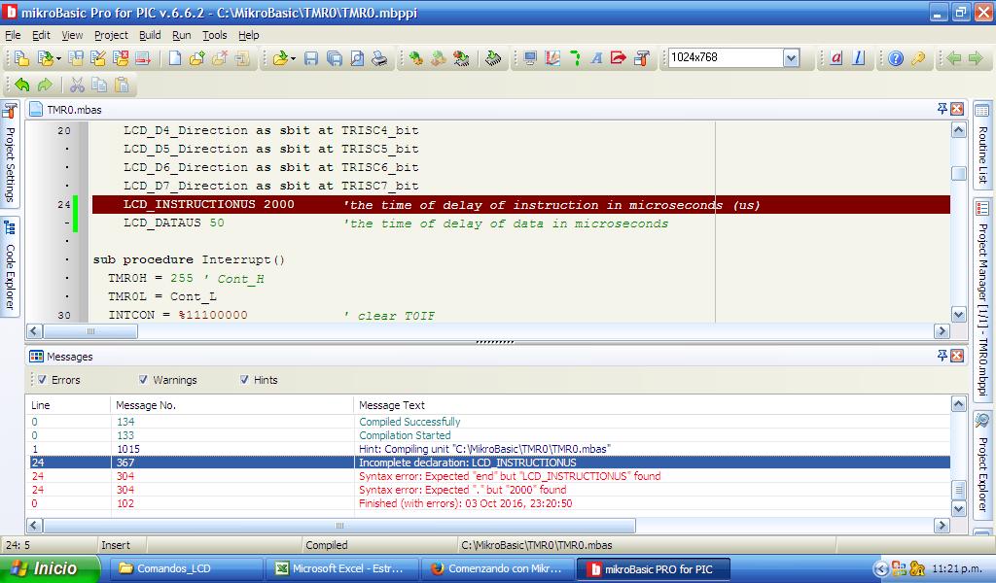Click the Copy icon in edit toolbar
The height and width of the screenshot is (583, 996).
coord(99,85)
